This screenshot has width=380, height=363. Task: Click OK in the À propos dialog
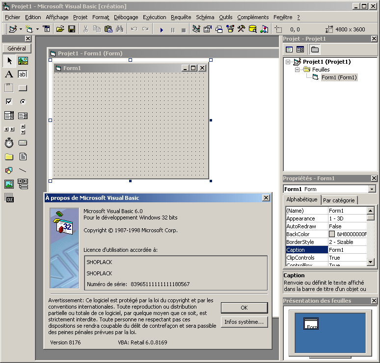pyautogui.click(x=244, y=308)
